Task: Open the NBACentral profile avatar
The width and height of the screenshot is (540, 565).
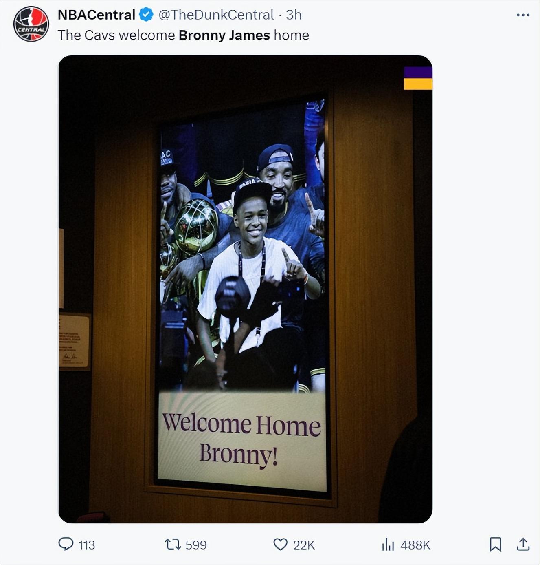Action: click(31, 24)
